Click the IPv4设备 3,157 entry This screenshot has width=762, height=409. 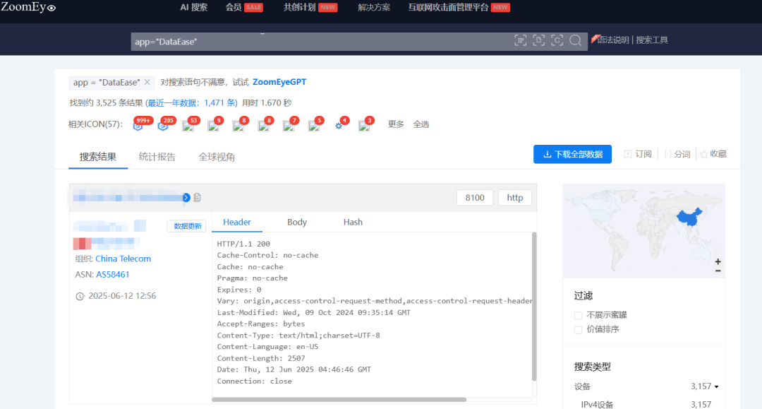click(x=646, y=405)
